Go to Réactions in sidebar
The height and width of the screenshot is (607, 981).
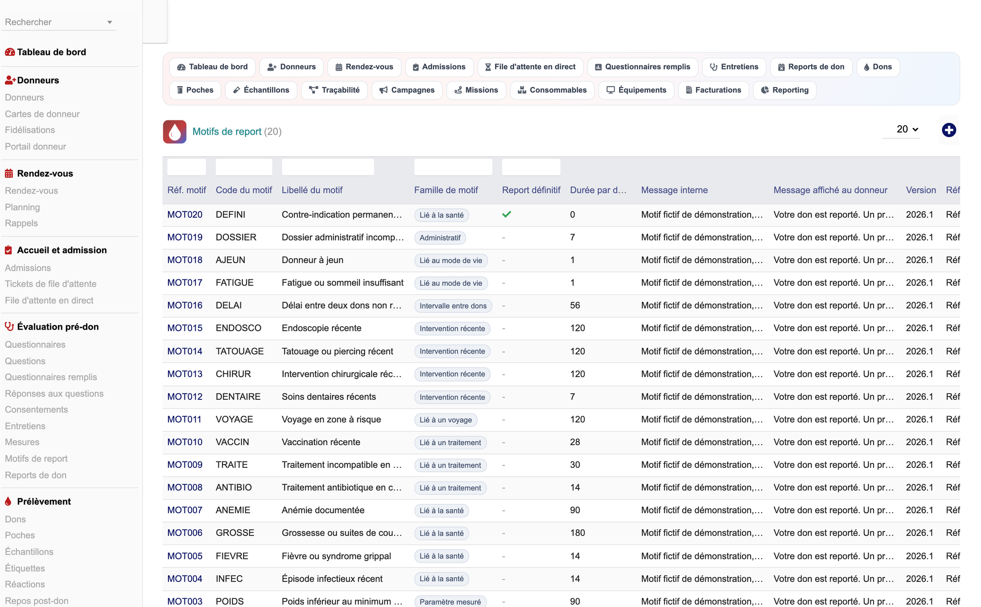click(x=25, y=584)
